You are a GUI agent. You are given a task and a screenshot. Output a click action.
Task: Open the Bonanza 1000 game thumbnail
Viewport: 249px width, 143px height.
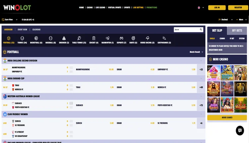coord(213,73)
